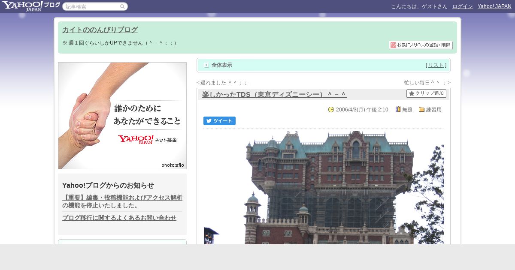Viewport: 515px width, 270px height.
Task: Open the 練習用 folder link
Action: coord(434,110)
